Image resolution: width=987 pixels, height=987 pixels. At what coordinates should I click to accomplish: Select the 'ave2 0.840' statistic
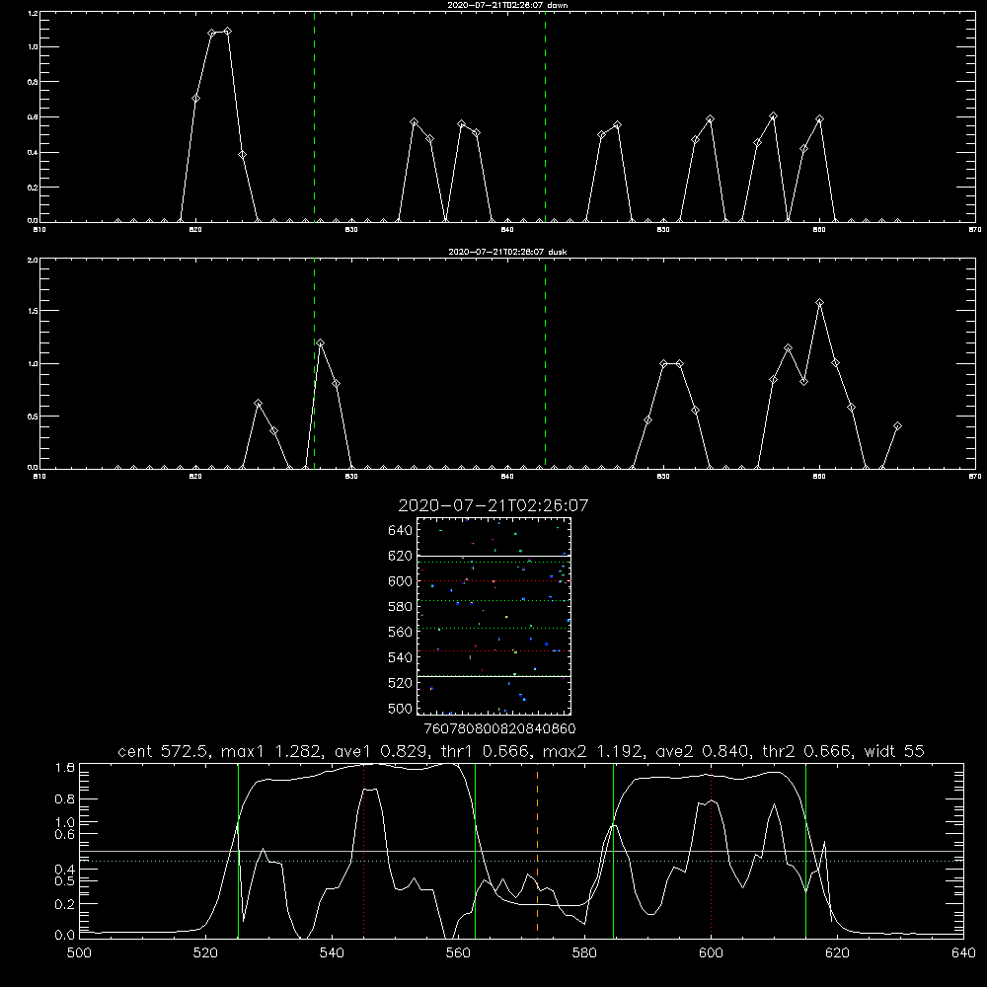coord(703,751)
